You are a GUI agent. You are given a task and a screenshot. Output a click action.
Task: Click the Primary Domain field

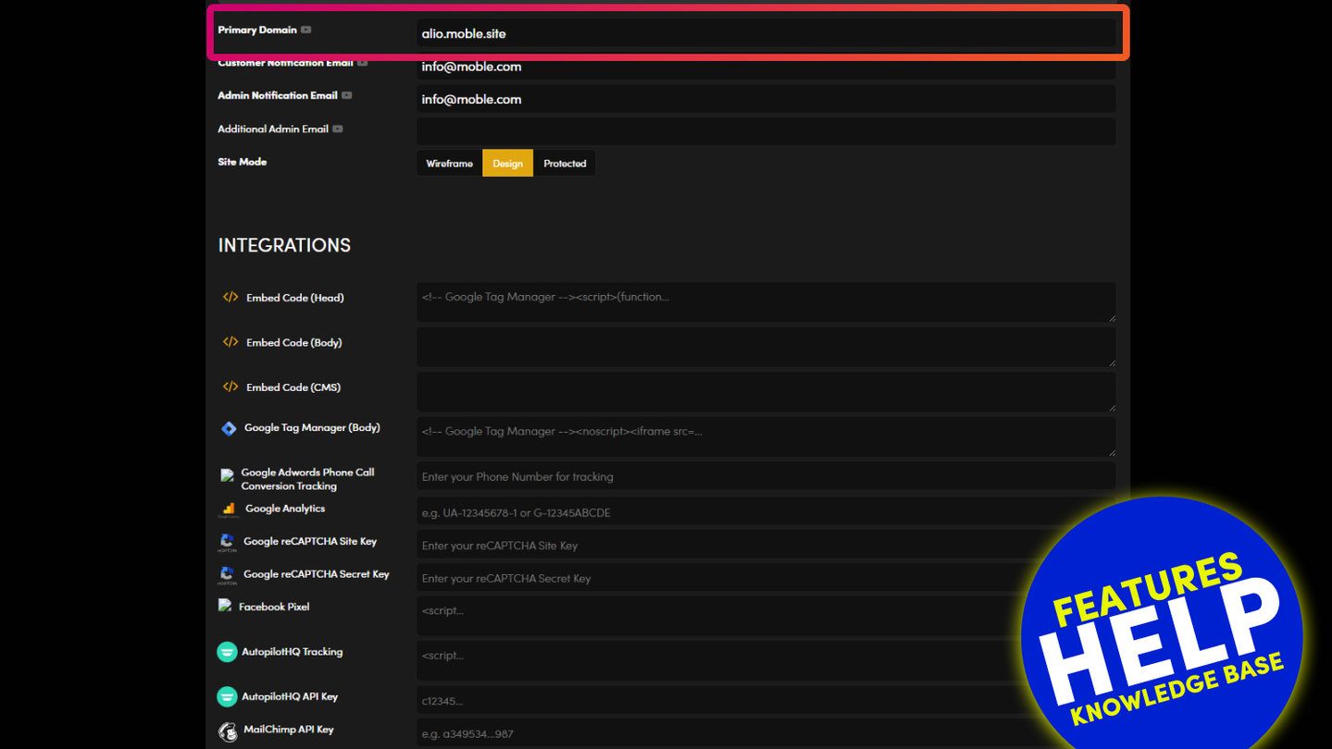(765, 33)
